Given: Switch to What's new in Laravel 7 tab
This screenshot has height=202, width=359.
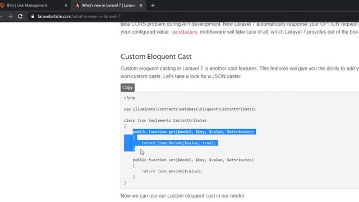Looking at the screenshot, I should [x=108, y=5].
